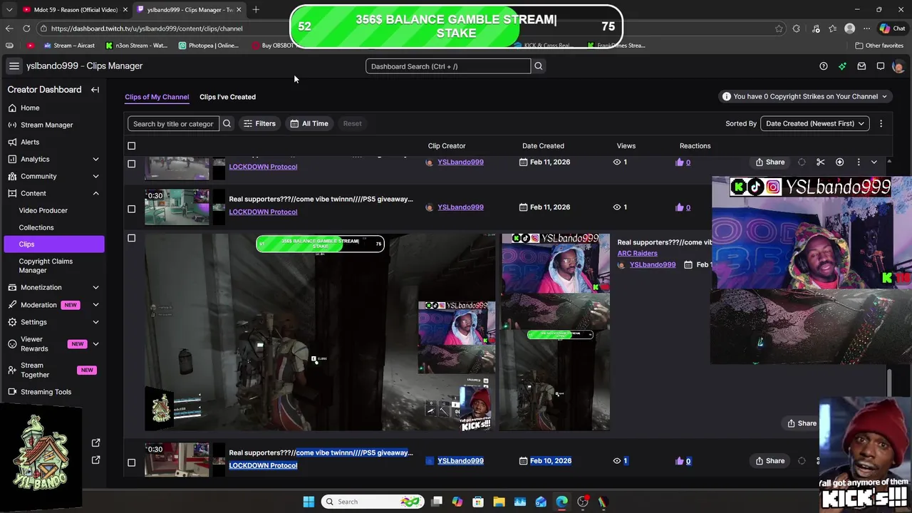Screen dimensions: 912x513
Task: Check the box for the Feb 10, 2026 clip
Action: point(131,462)
